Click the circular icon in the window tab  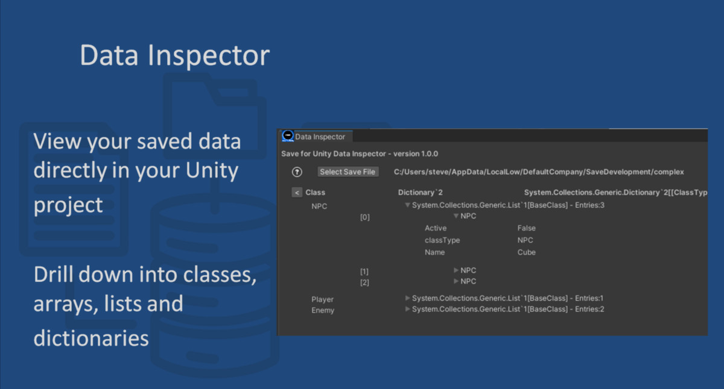tap(288, 137)
